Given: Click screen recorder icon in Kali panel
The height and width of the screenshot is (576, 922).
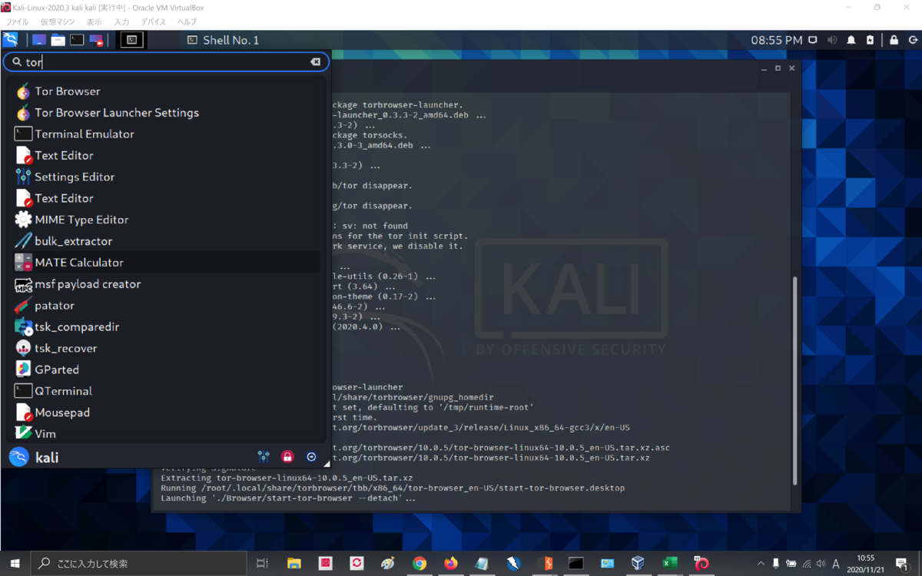Looking at the screenshot, I should click(x=96, y=40).
